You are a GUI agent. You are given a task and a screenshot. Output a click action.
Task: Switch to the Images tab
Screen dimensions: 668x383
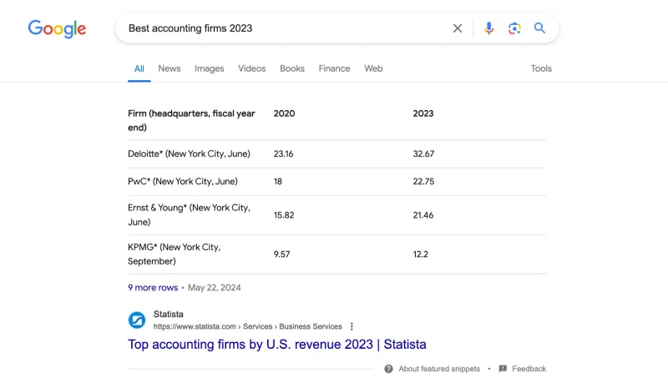(x=210, y=68)
